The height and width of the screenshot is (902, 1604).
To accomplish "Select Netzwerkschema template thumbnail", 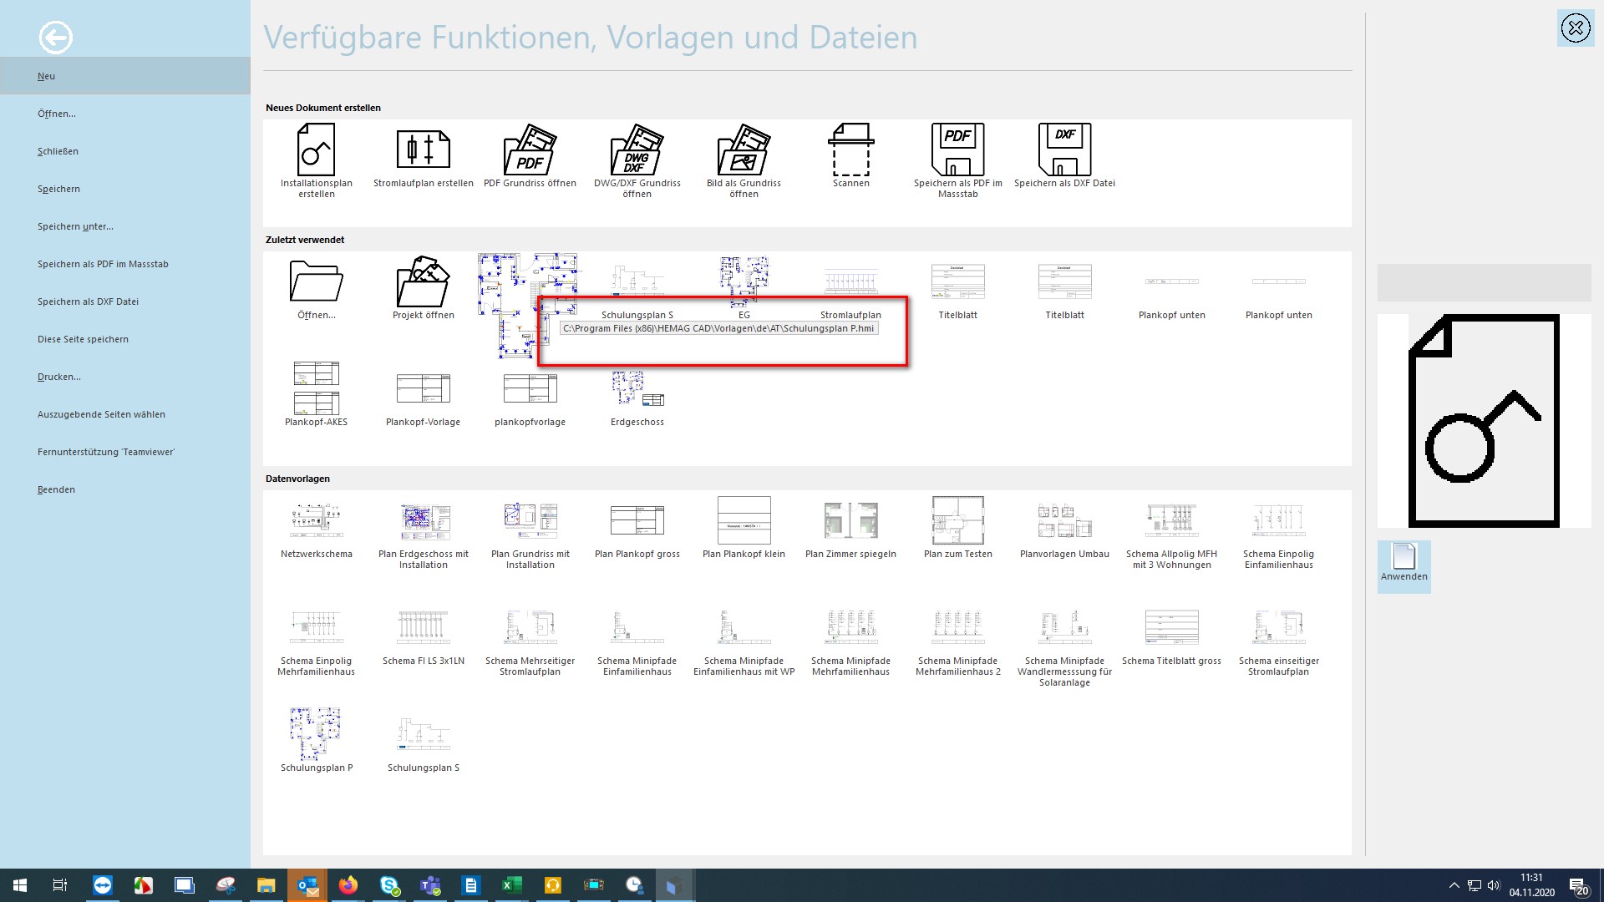I will click(x=316, y=521).
